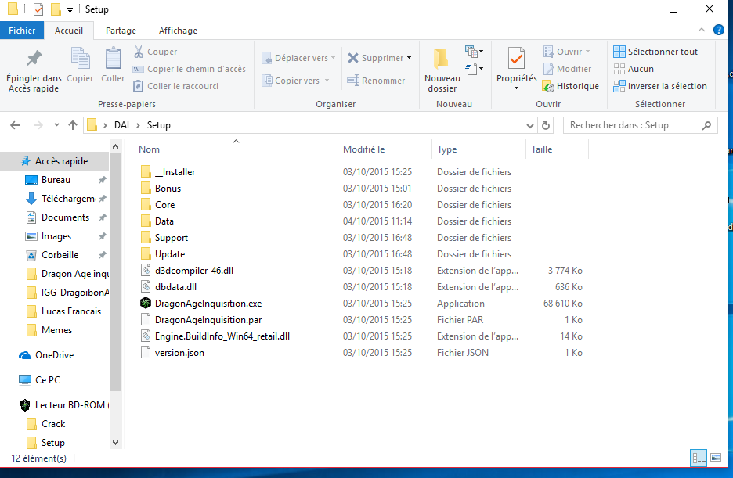The width and height of the screenshot is (733, 478).
Task: Switch to details view in status bar
Action: click(697, 458)
